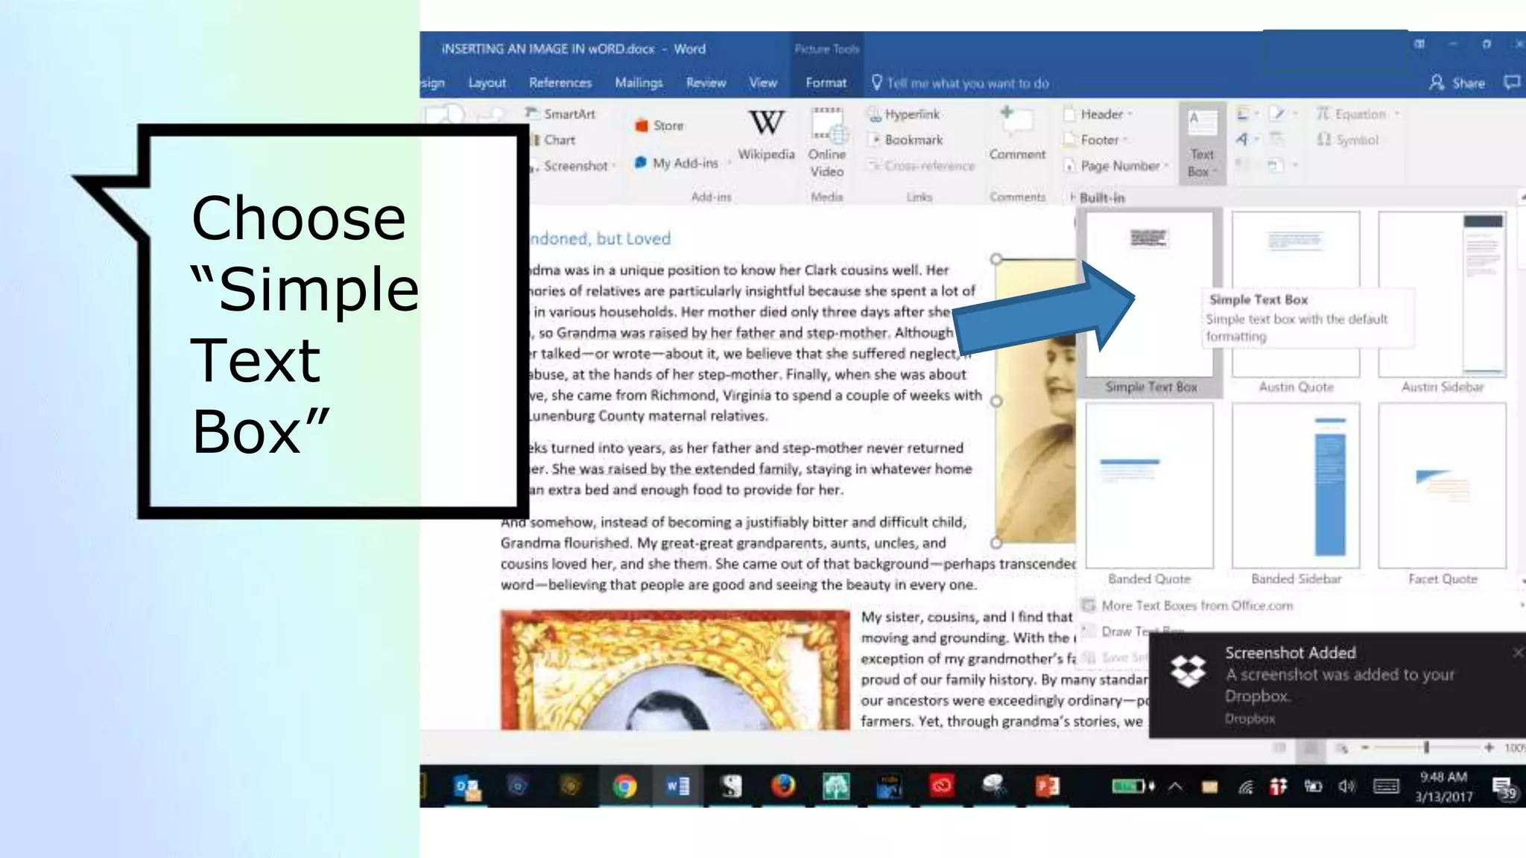Click the Wi-Fi network tray icon
Screen dimensions: 1526x858
click(1245, 786)
